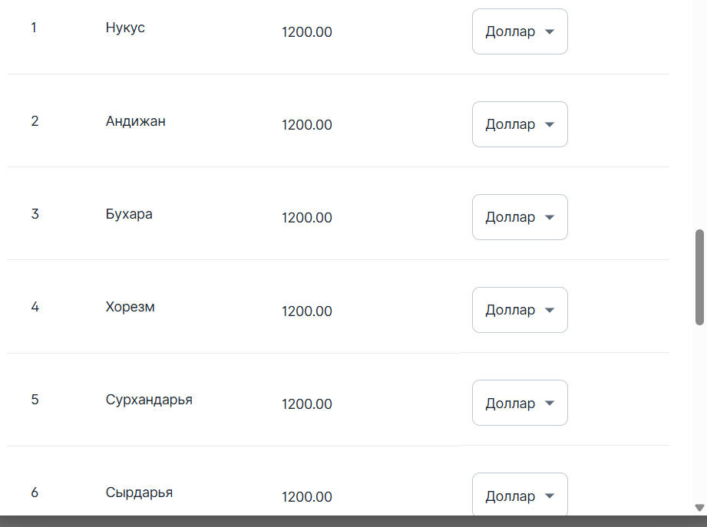The width and height of the screenshot is (707, 527).
Task: Click the price 1200.00 for Андижан
Action: point(306,125)
